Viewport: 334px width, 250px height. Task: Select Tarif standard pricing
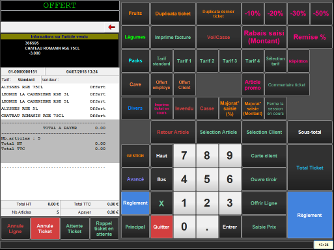click(x=161, y=61)
